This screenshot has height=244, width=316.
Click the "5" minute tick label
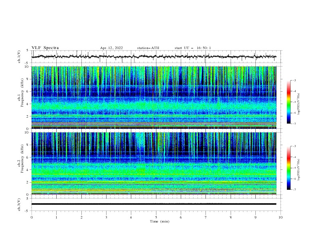click(x=156, y=217)
